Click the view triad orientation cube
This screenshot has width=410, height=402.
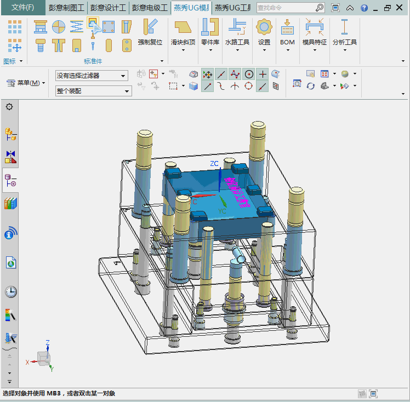(x=44, y=358)
